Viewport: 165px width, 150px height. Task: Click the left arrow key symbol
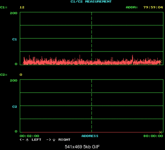pos(22,140)
